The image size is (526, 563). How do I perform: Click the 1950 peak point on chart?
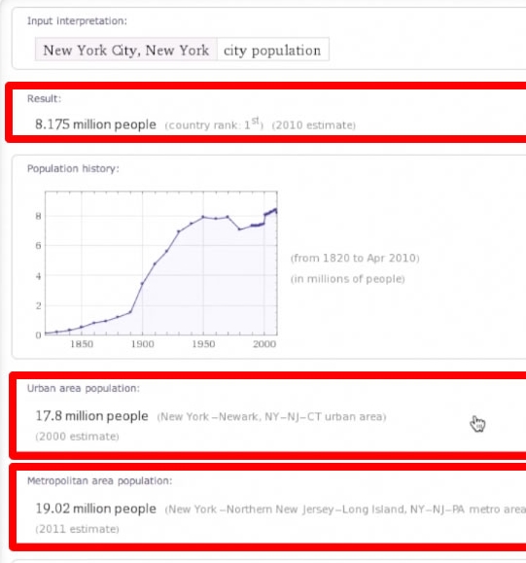click(203, 217)
